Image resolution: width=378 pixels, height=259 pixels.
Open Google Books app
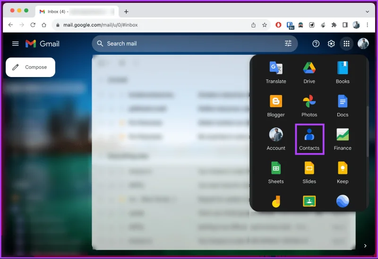pos(343,72)
